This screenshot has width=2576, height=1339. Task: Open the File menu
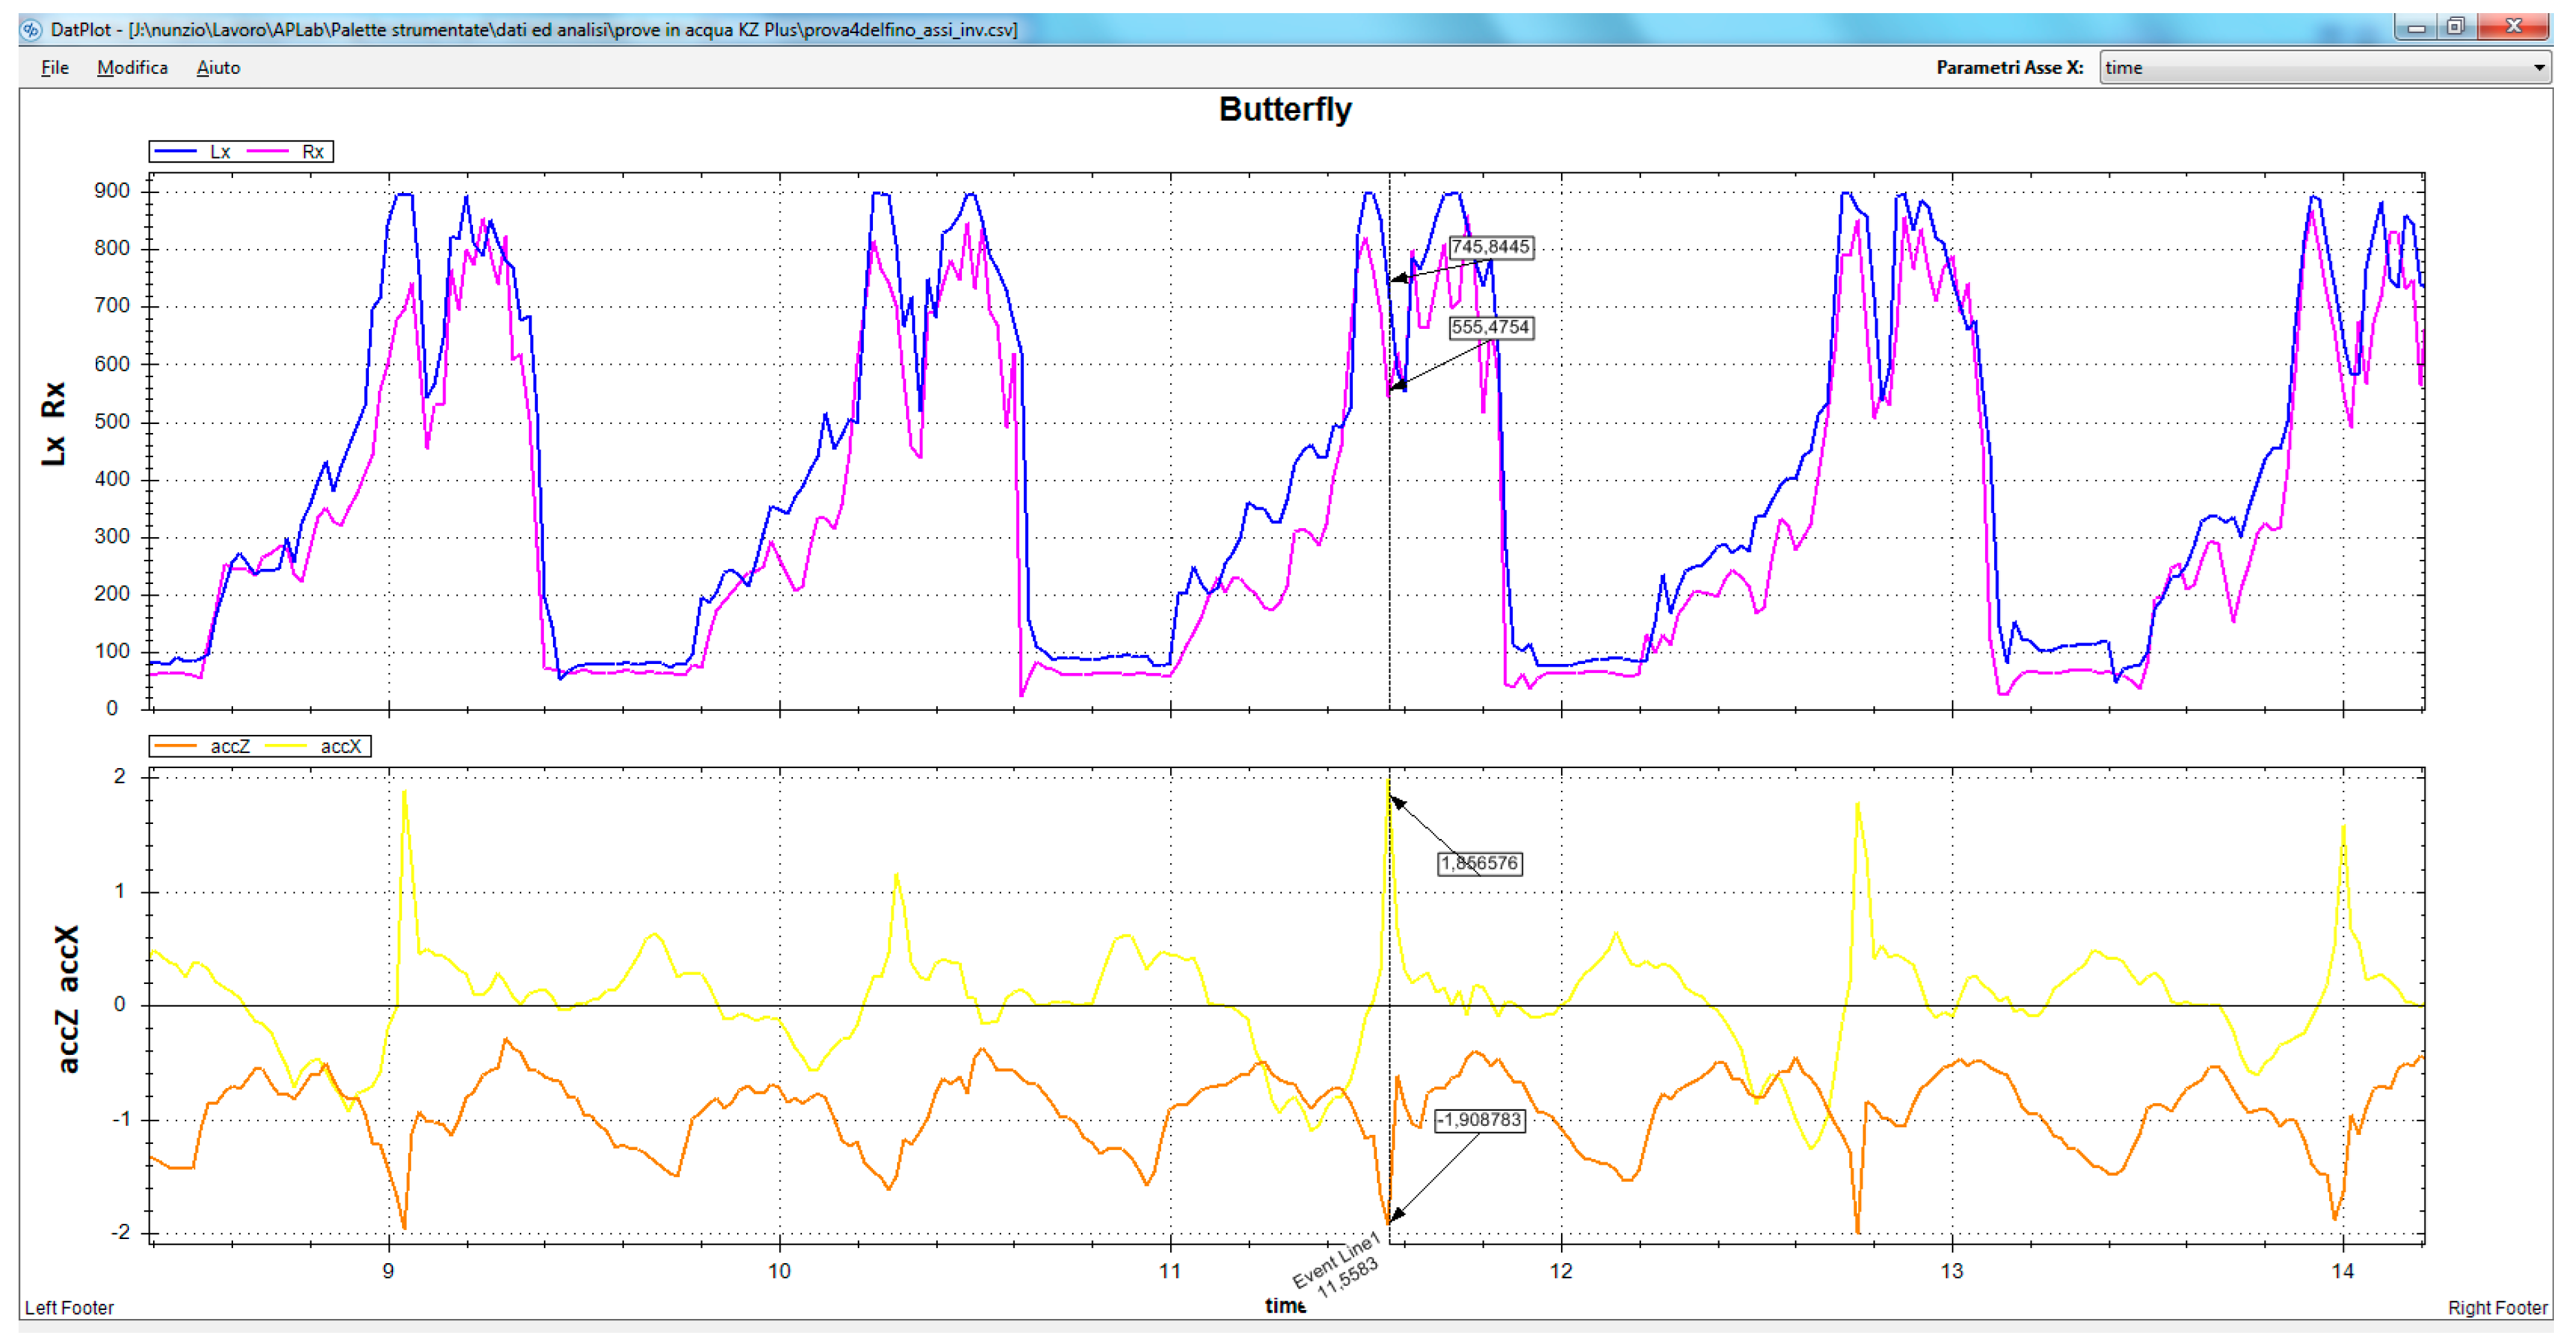pyautogui.click(x=55, y=68)
